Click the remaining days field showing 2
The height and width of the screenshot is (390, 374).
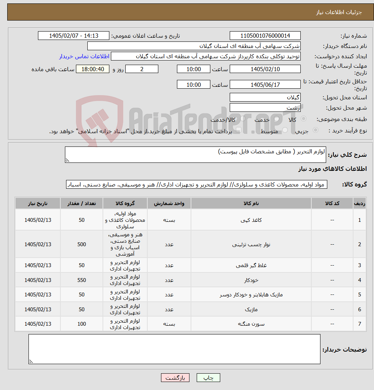142,69
